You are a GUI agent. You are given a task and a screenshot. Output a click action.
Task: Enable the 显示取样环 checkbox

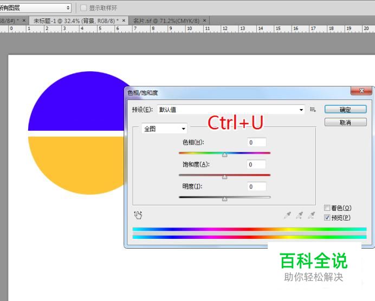tap(83, 8)
